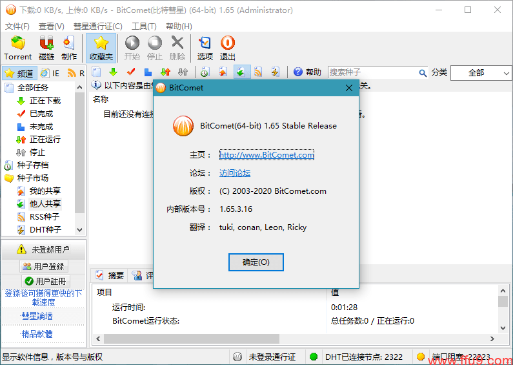Select 种子存档 tree item
The image size is (513, 365).
coord(32,165)
